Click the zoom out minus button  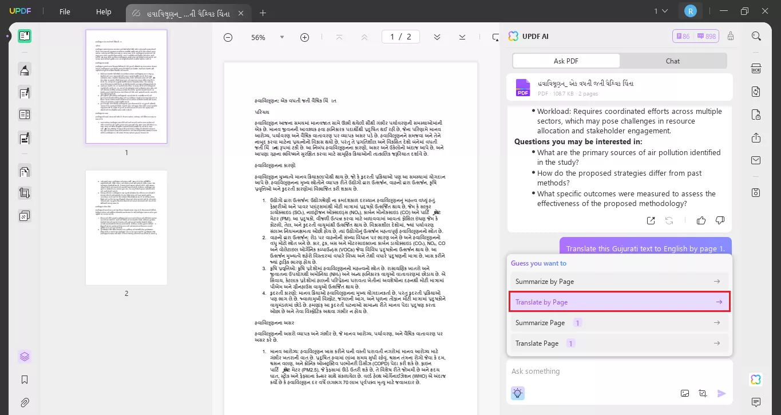pos(228,37)
